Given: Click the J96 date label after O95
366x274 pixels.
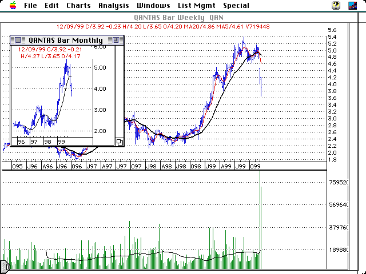Looking at the screenshot, I should click(x=32, y=166).
